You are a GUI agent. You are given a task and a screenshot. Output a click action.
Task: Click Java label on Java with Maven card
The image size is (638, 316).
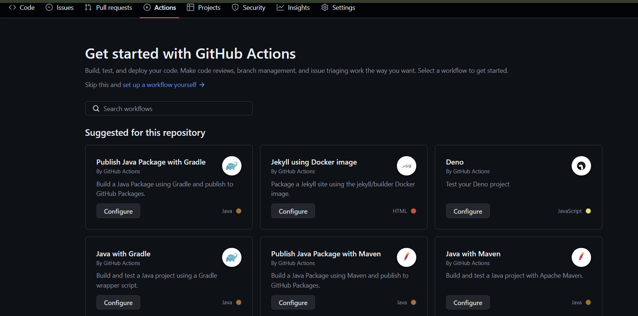(x=577, y=303)
